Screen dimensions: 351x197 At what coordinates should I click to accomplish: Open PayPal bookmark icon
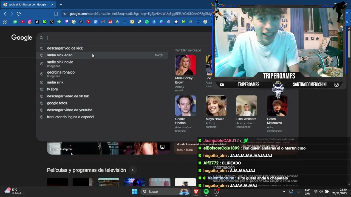pyautogui.click(x=125, y=22)
